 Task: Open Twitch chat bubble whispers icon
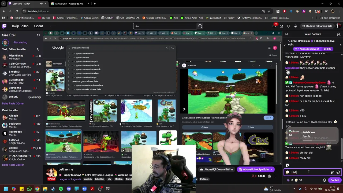(289, 26)
